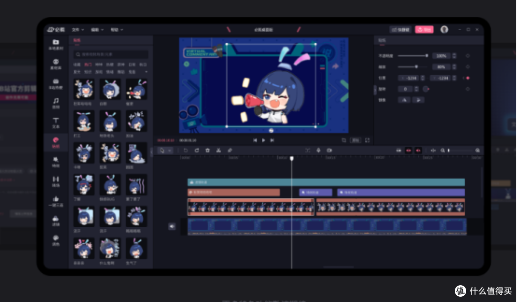Zoom out the timeline with magnifier icon
517x302 pixels.
[443, 150]
